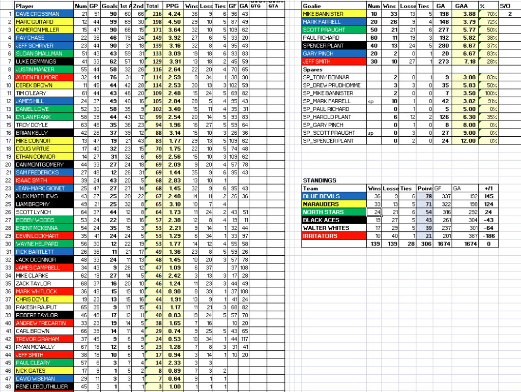Click DAVE CROSSMAN's Total value 216

152,14
